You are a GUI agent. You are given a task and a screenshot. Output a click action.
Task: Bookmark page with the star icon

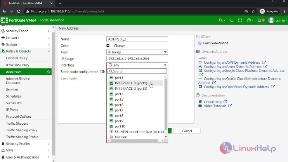point(253,11)
